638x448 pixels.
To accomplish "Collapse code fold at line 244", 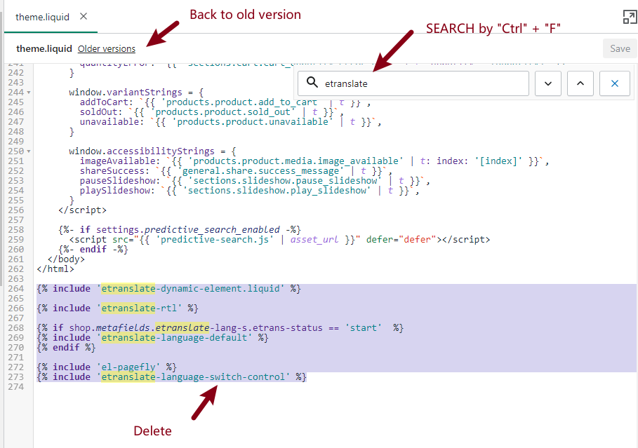I will pyautogui.click(x=29, y=93).
